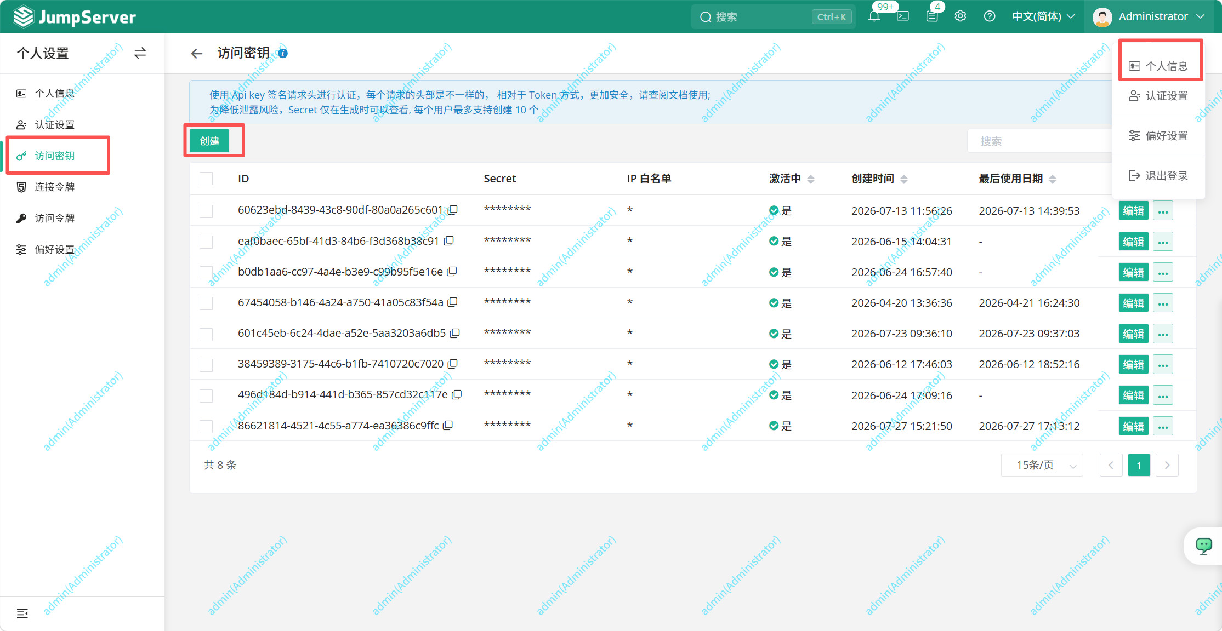1222x631 pixels.
Task: Check the row for key eaf0baec-65bf
Action: click(x=206, y=242)
